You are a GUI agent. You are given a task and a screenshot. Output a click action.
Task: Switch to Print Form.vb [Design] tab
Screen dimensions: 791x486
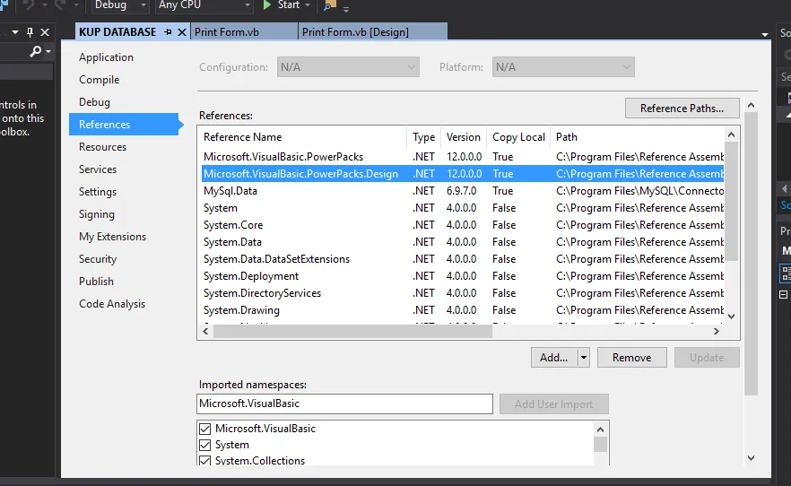(x=373, y=32)
